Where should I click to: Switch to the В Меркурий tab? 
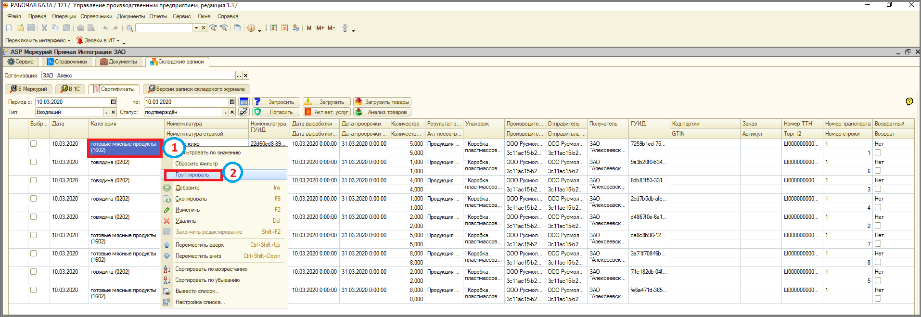29,89
